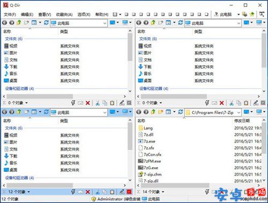
Task: Sort the top-right pane by the 名称 column
Action: tap(141, 32)
